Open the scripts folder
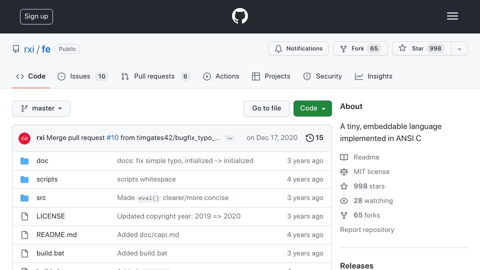The height and width of the screenshot is (270, 480). click(47, 179)
